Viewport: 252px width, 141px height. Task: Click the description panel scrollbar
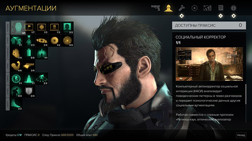pyautogui.click(x=246, y=94)
